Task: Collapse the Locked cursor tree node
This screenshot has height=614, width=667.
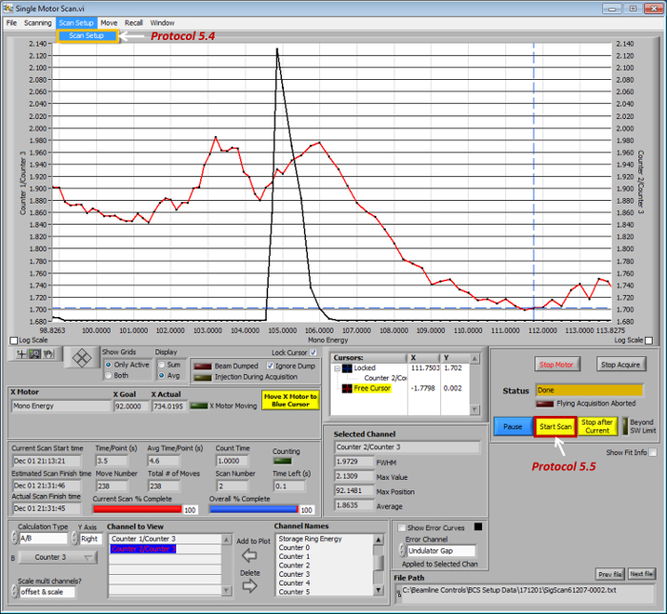Action: [x=336, y=366]
